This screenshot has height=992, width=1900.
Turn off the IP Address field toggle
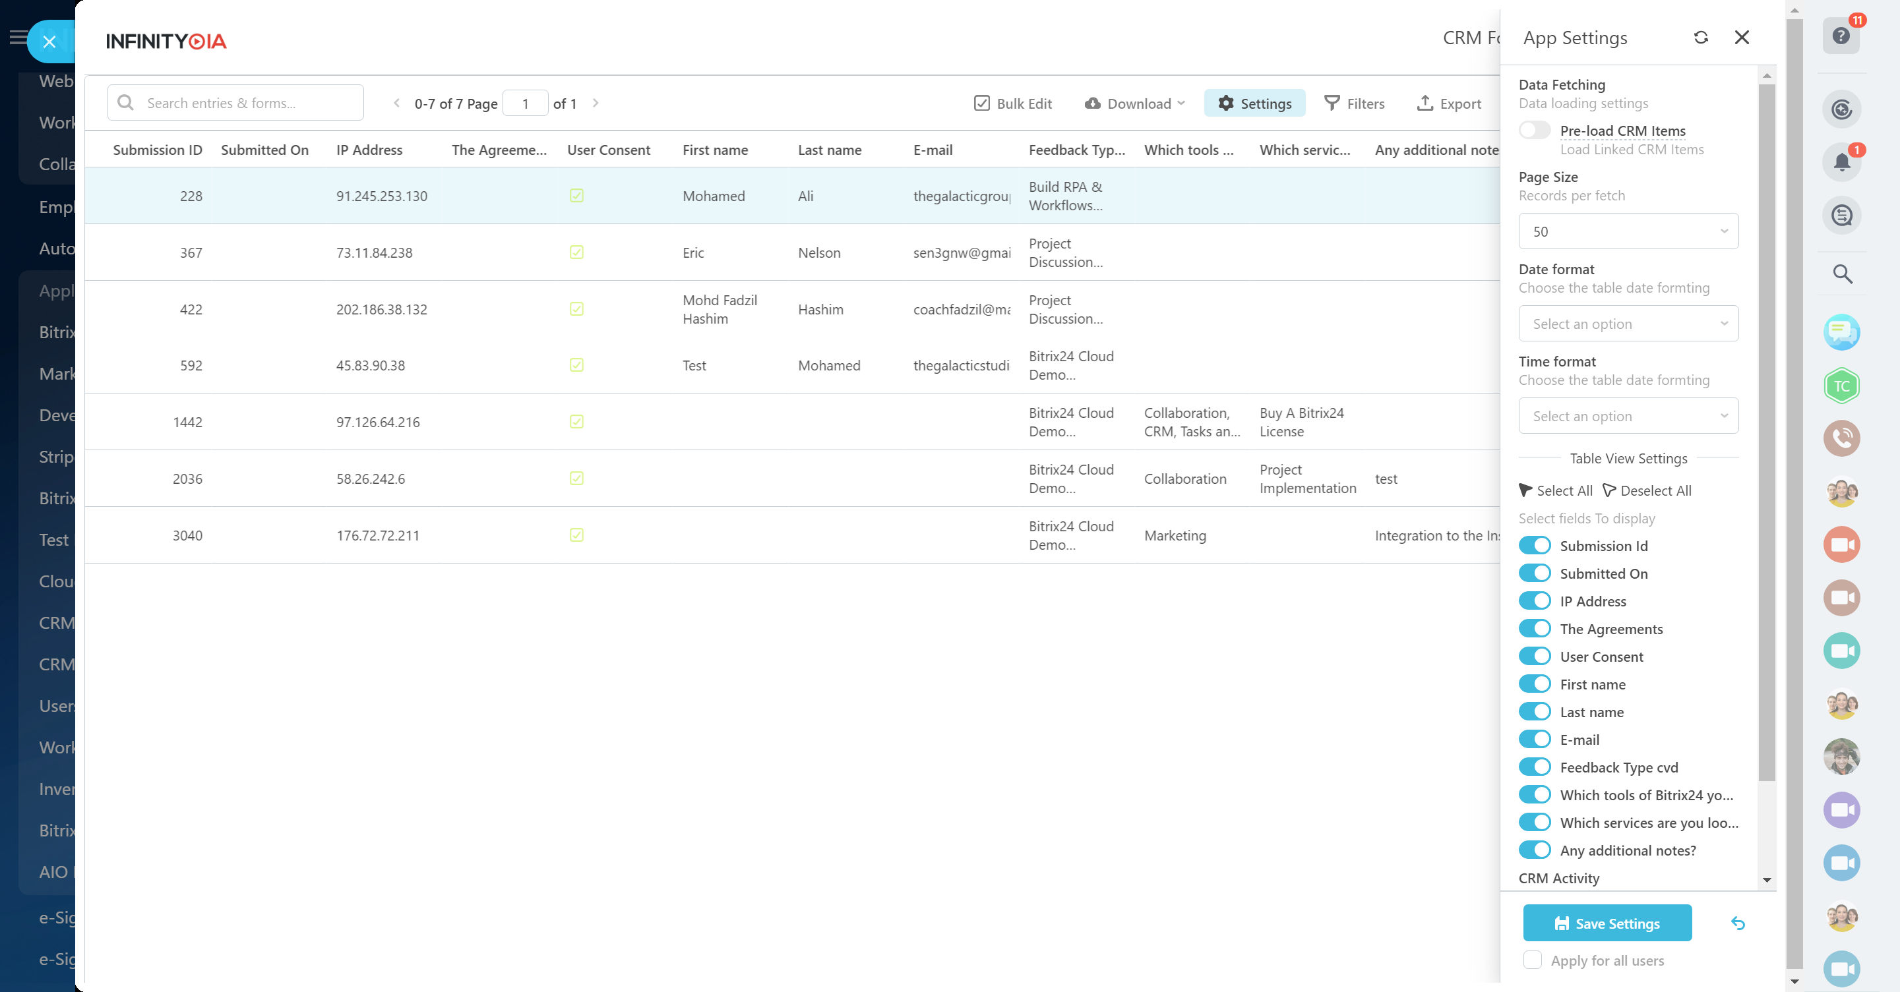point(1535,601)
